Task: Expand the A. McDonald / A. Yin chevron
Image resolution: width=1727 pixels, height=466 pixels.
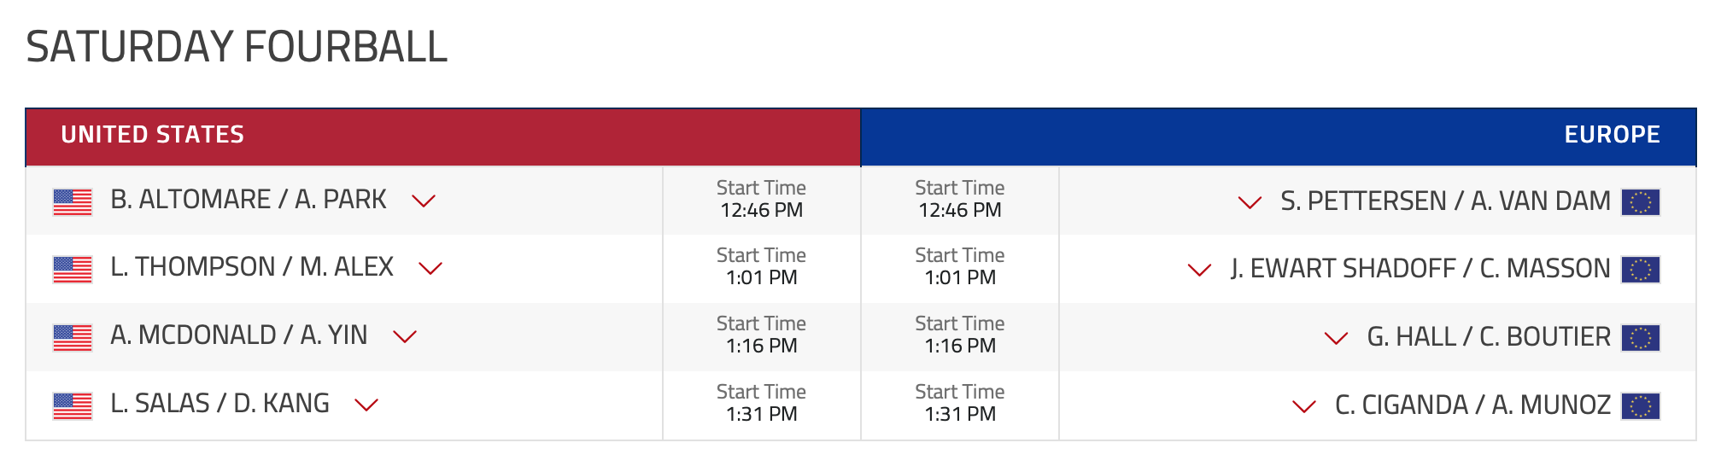Action: click(405, 337)
